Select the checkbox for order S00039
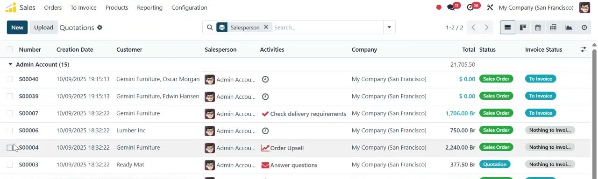The height and width of the screenshot is (179, 598). pos(10,96)
